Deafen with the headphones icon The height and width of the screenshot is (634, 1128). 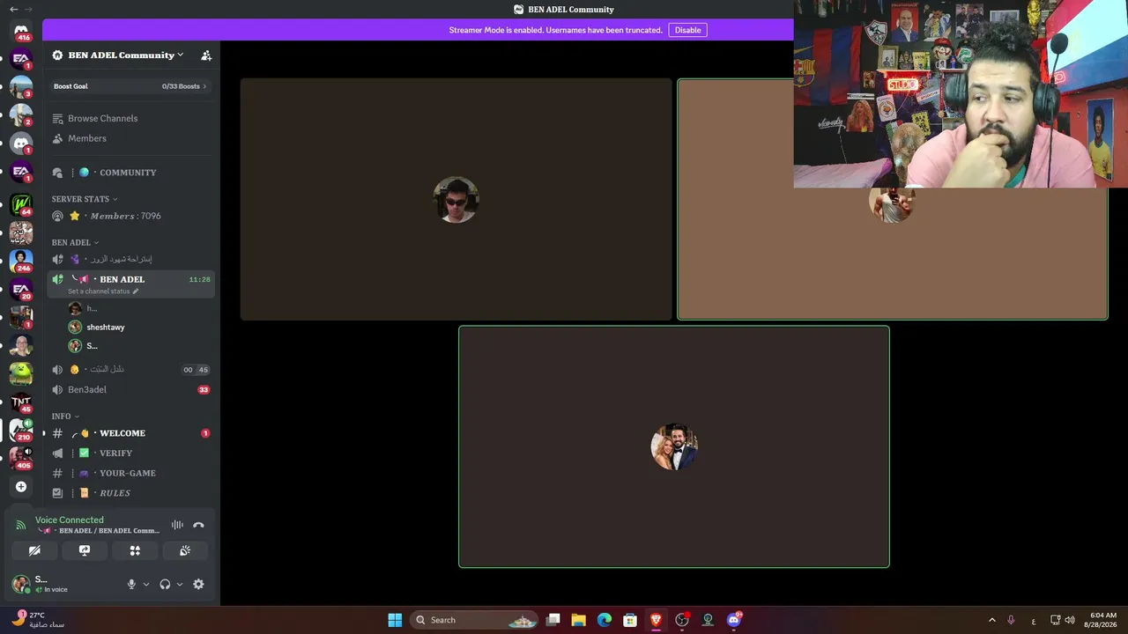pos(165,584)
